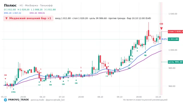Select the green '1 011.80' entry price tag

click(x=173, y=39)
